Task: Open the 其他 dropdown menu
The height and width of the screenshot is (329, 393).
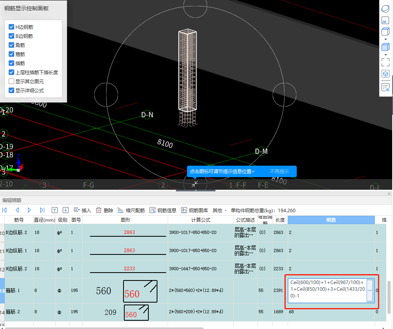Action: tap(219, 210)
